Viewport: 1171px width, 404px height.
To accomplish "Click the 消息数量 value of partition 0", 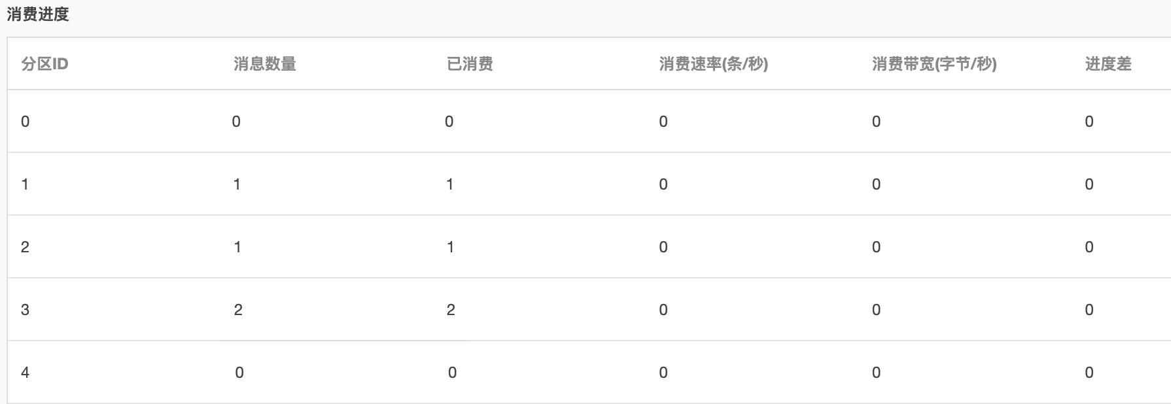I will tap(237, 120).
